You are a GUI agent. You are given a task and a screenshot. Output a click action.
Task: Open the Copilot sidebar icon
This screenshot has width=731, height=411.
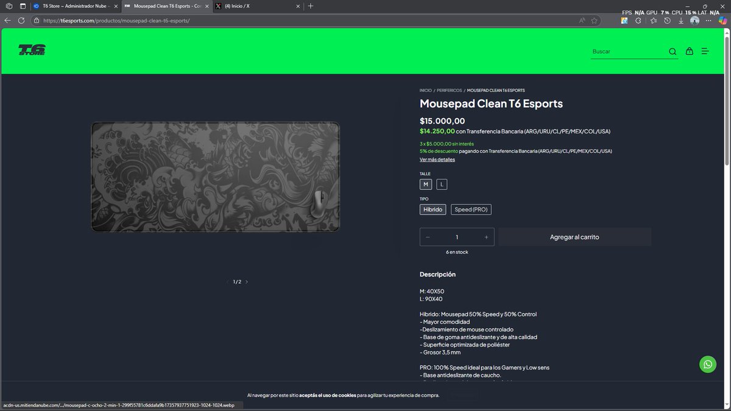tap(722, 20)
